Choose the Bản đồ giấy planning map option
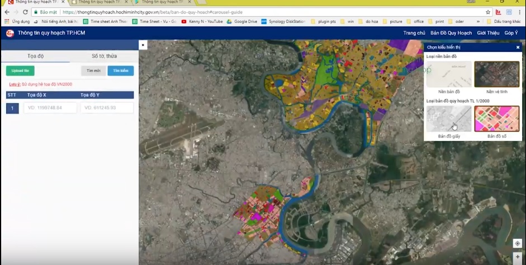The image size is (526, 265). [x=449, y=119]
